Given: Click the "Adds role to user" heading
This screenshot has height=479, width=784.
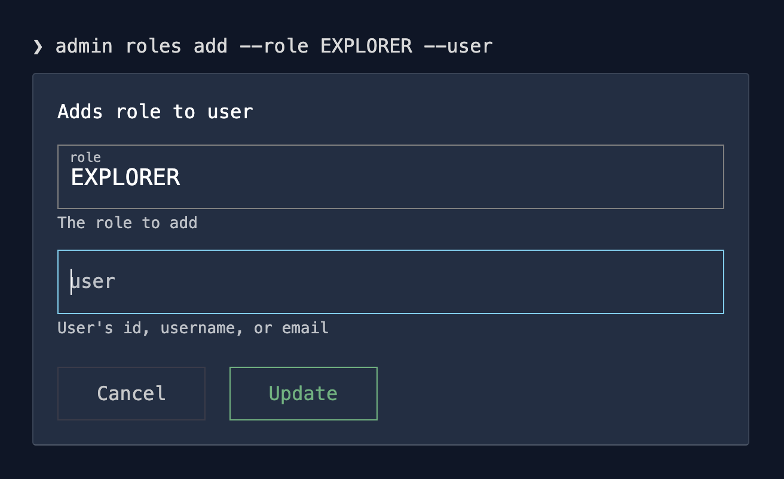Looking at the screenshot, I should click(155, 112).
